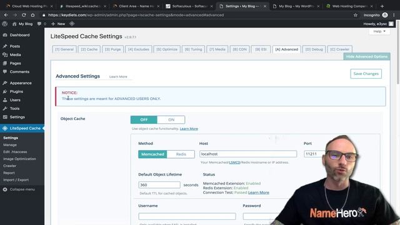Open Image Optimization submenu item
This screenshot has height=225, width=400.
(19, 159)
